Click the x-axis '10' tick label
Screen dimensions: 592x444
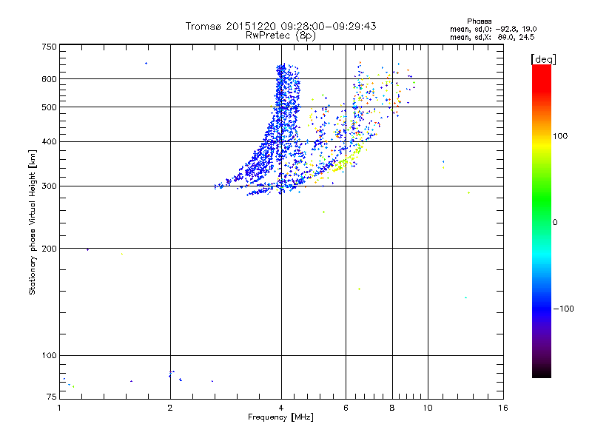(x=428, y=408)
